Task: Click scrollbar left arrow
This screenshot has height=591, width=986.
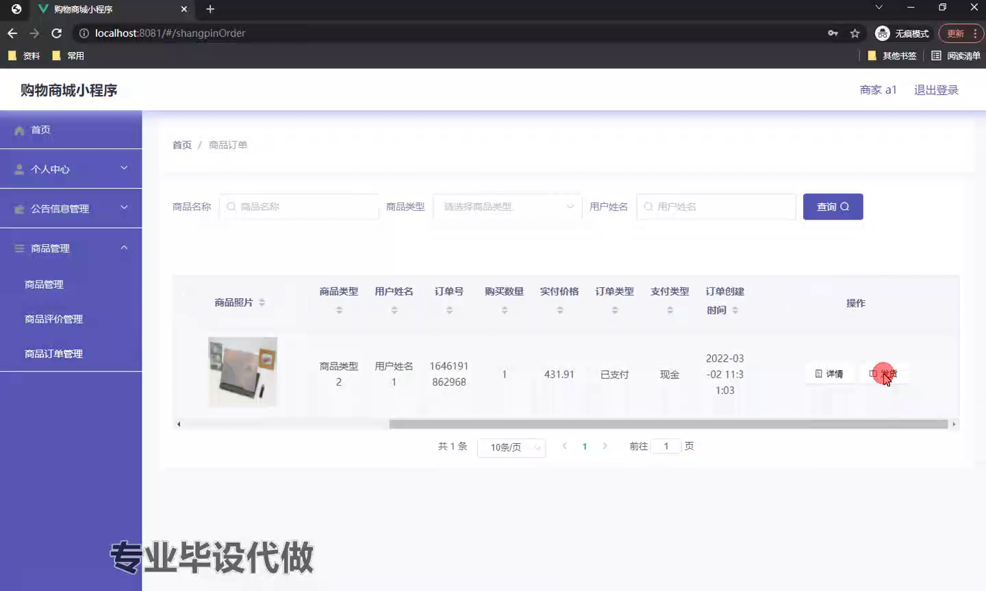Action: pyautogui.click(x=179, y=424)
